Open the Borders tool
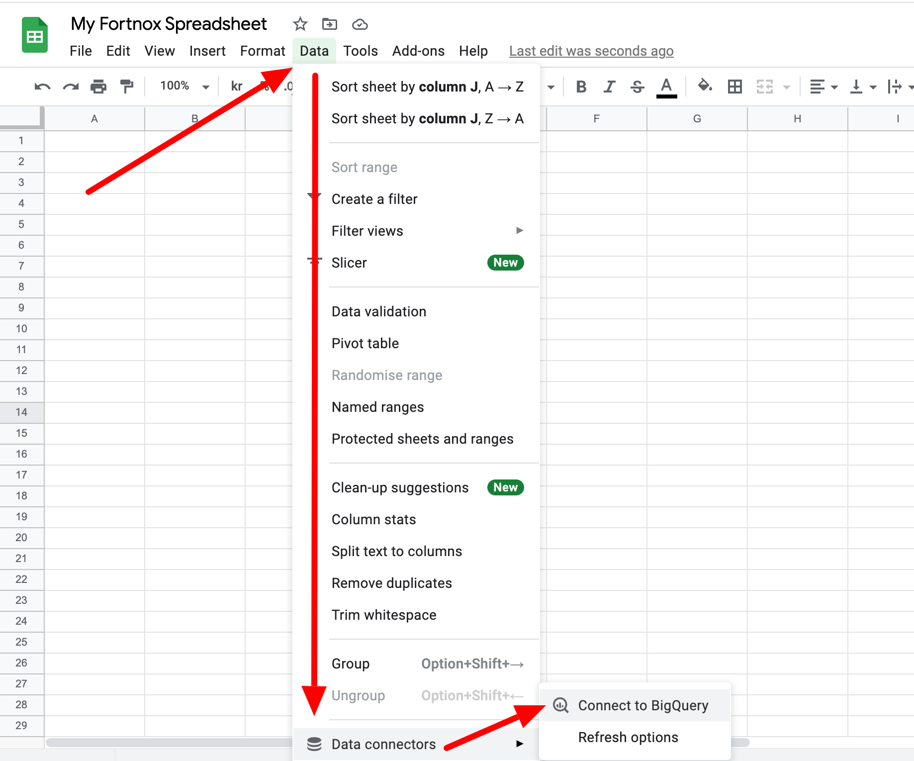Image resolution: width=914 pixels, height=761 pixels. (x=734, y=86)
